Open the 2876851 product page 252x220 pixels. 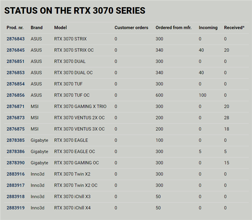tap(15, 62)
